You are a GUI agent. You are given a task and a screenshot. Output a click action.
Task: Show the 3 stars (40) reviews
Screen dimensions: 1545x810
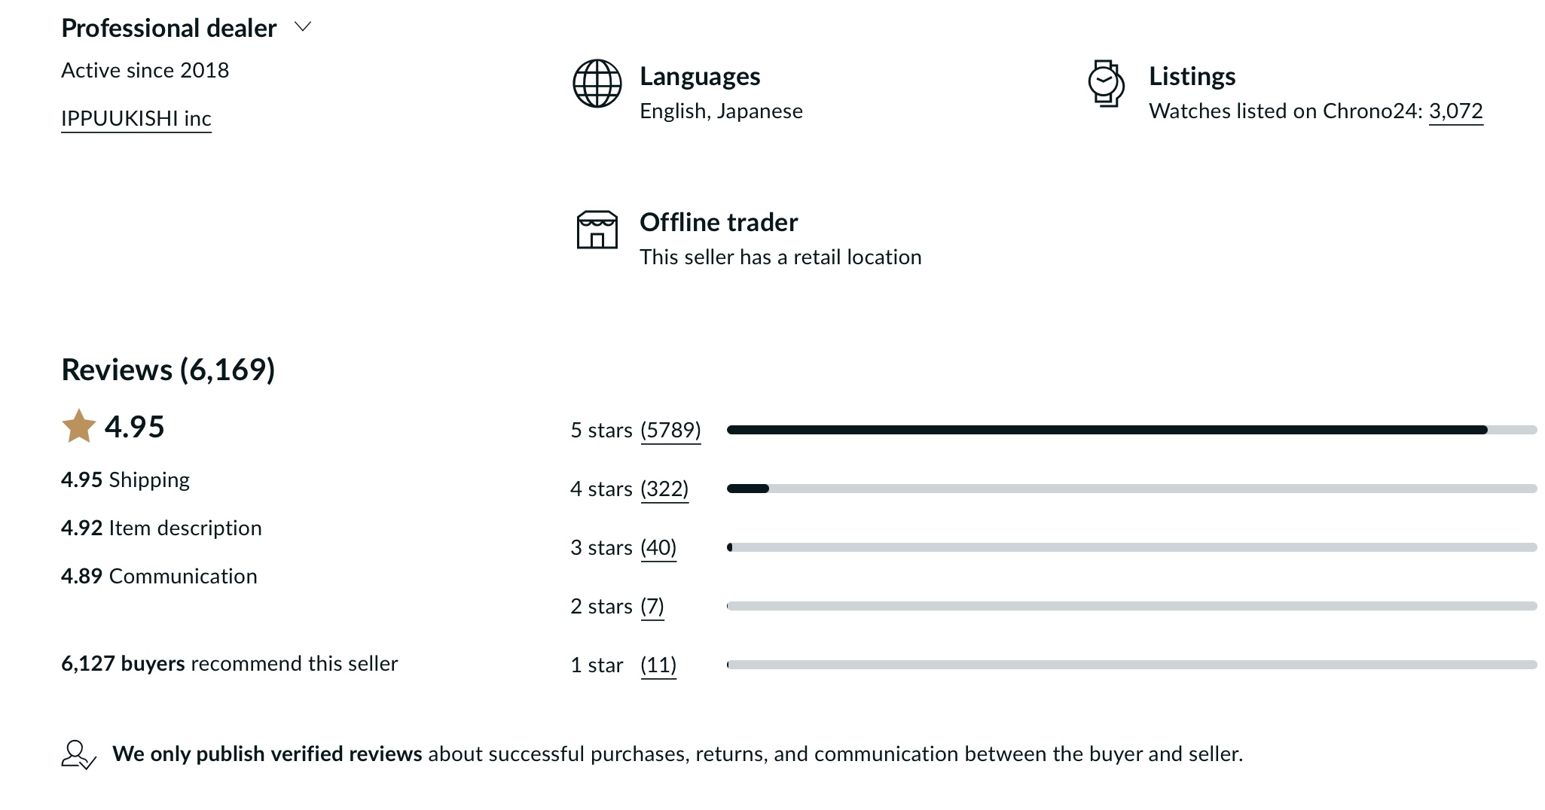tap(658, 548)
